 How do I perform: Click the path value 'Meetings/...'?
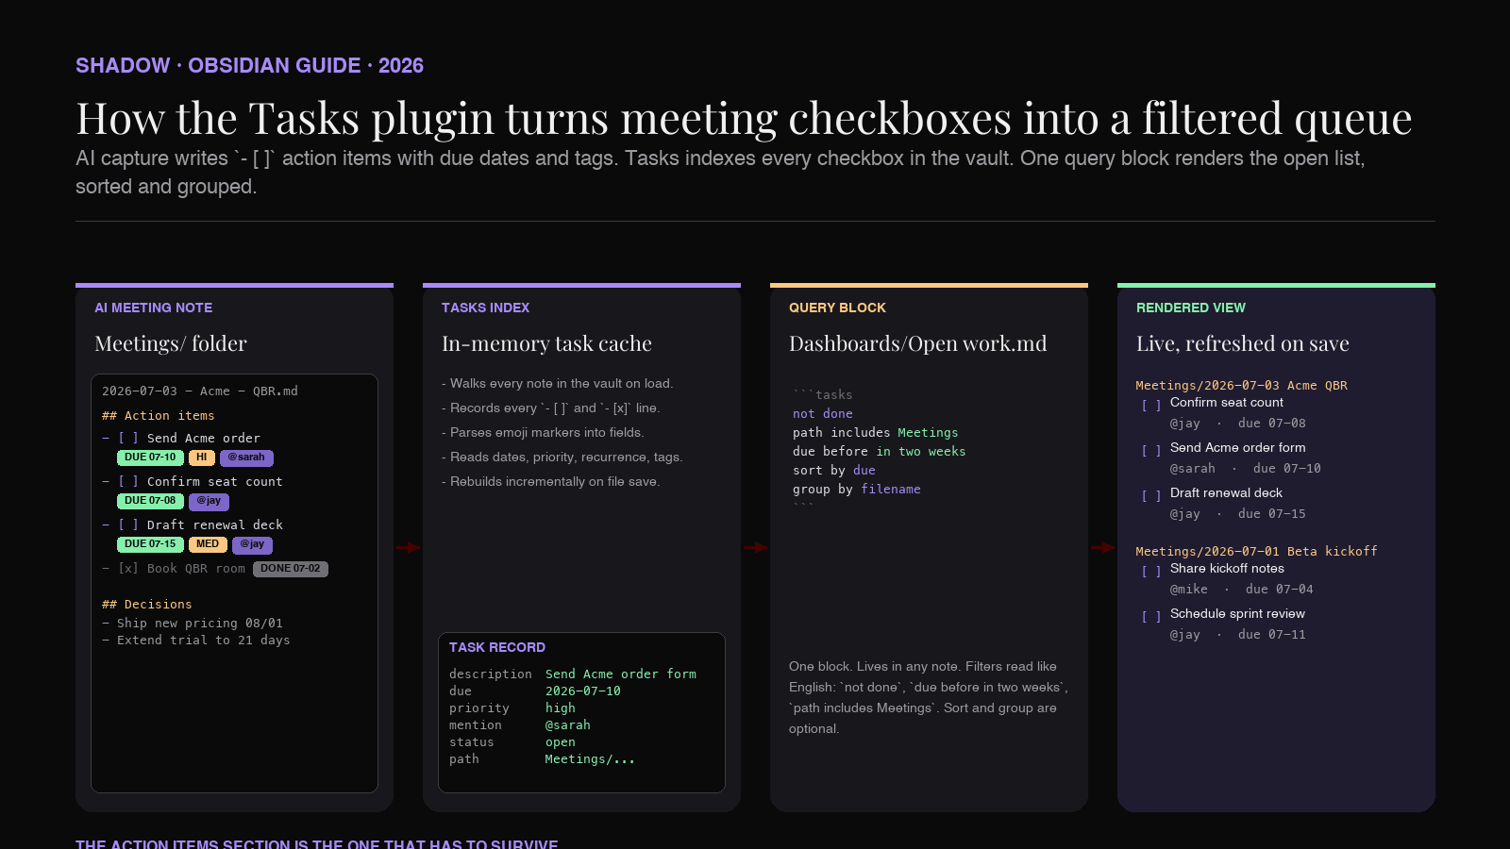click(590, 758)
